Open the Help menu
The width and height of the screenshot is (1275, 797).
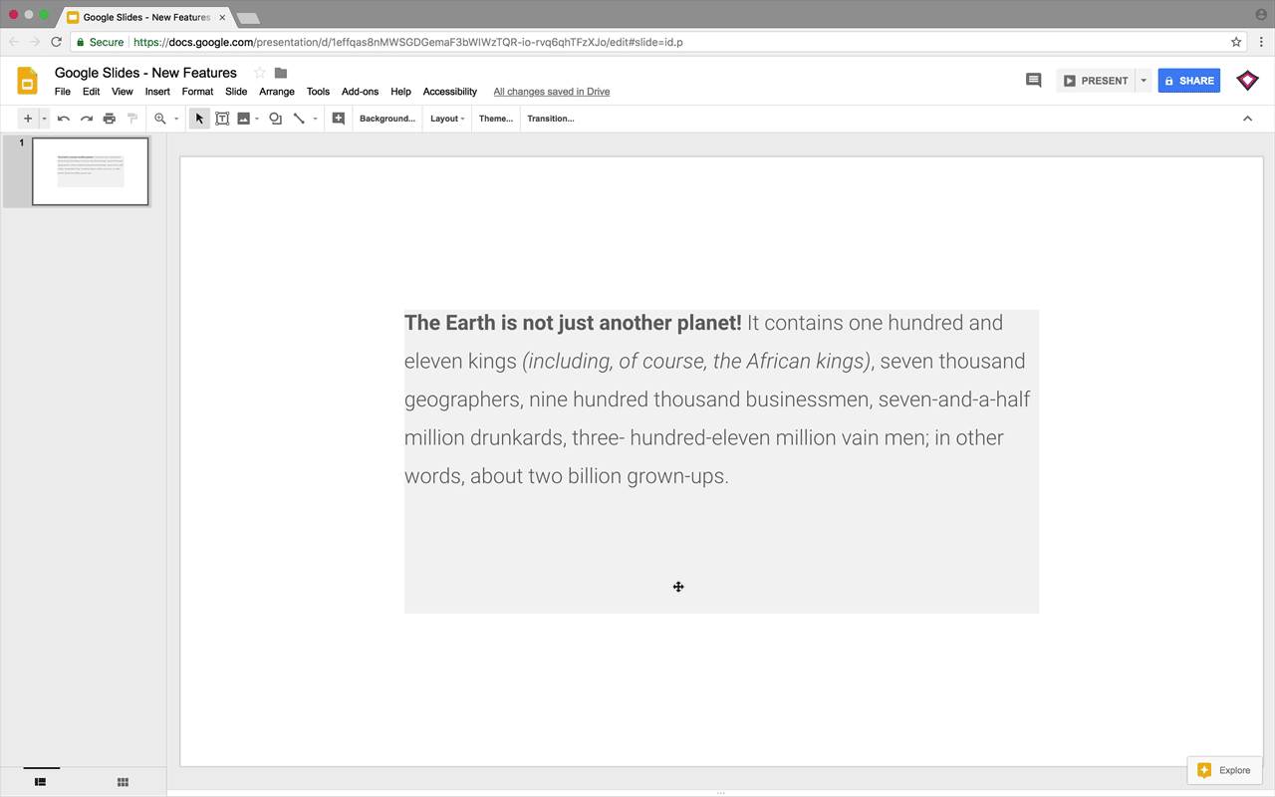tap(400, 92)
